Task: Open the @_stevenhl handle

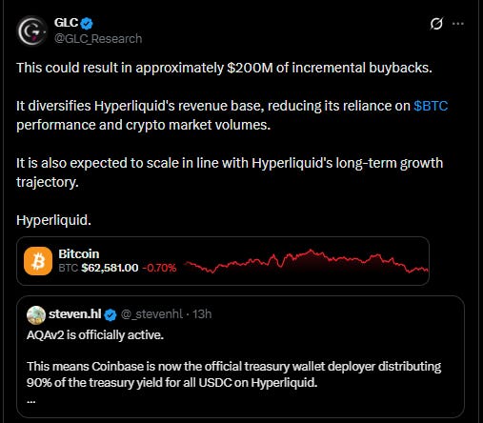Action: pyautogui.click(x=151, y=314)
